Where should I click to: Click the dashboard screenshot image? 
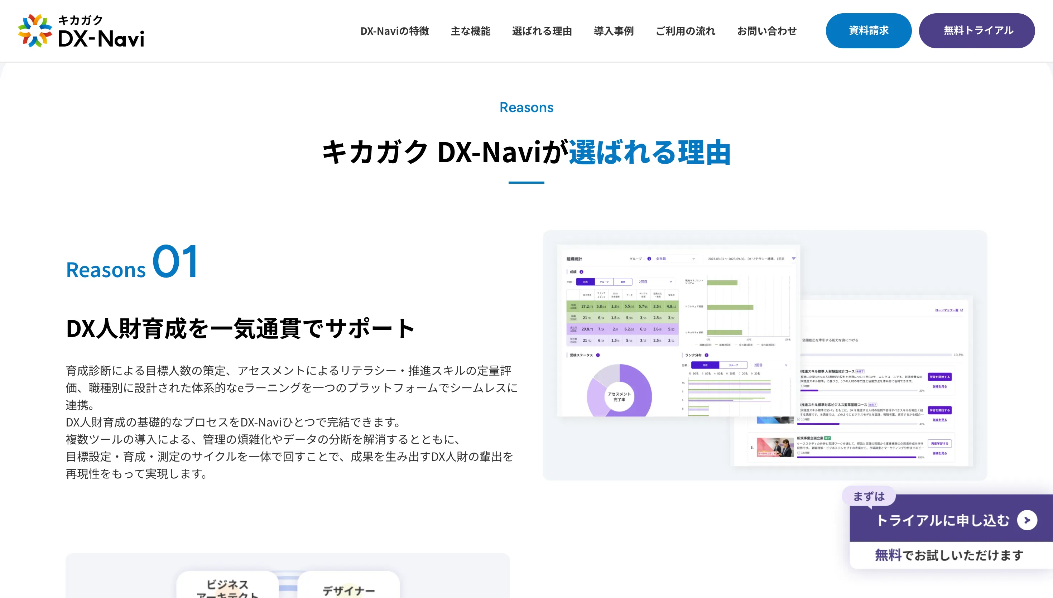(765, 355)
